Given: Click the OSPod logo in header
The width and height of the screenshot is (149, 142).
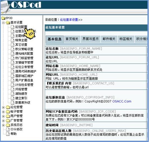Looking at the screenshot, I should click(x=26, y=5).
